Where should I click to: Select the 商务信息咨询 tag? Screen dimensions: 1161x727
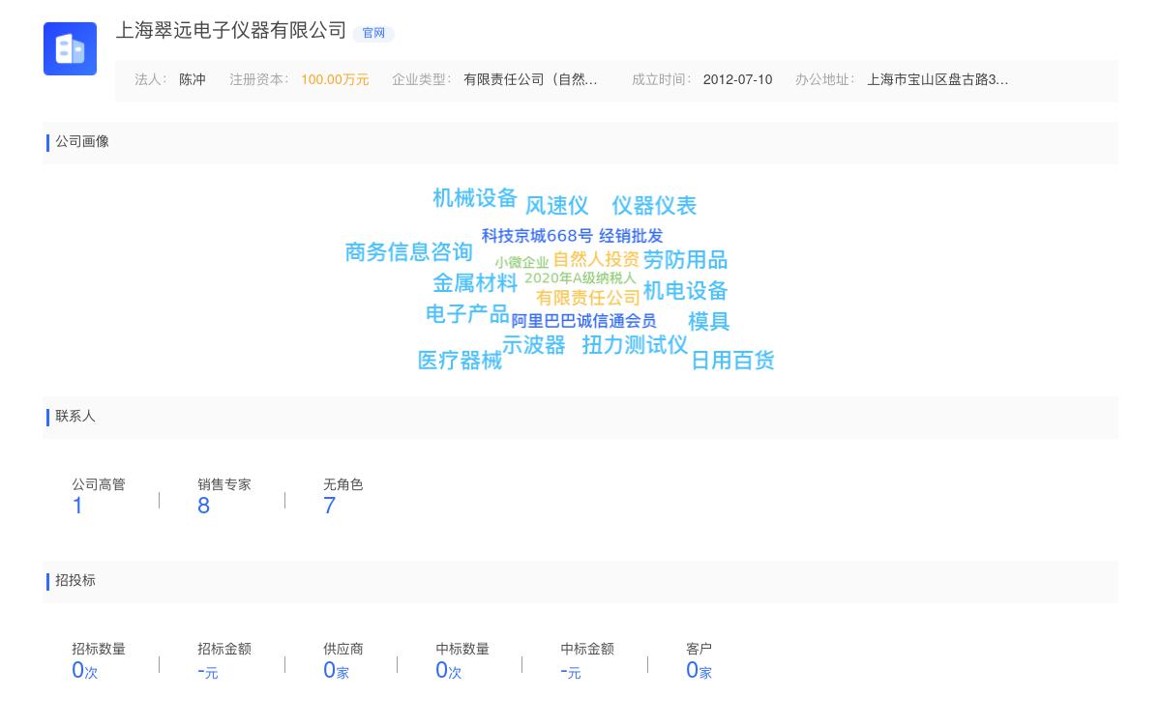[x=408, y=252]
